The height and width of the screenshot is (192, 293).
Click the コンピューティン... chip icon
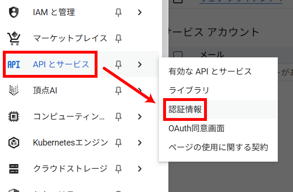click(14, 117)
